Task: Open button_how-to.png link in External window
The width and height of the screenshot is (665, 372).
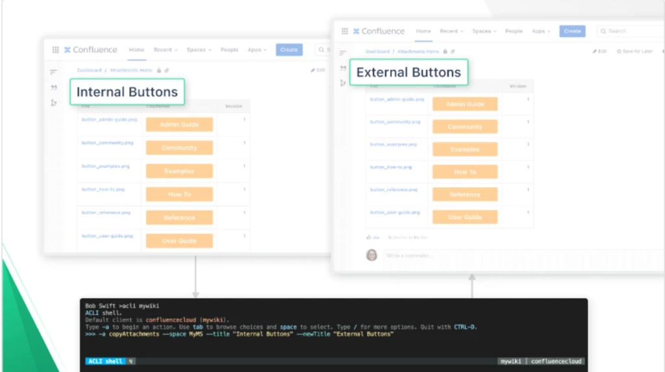Action: tap(391, 167)
